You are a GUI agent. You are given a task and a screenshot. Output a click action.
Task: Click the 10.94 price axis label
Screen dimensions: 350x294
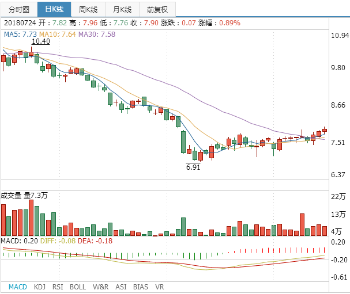(x=340, y=36)
